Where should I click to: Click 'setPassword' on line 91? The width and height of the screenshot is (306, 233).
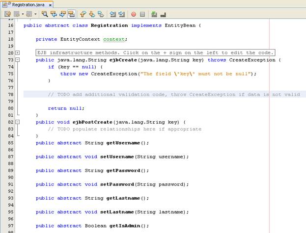coord(117,184)
